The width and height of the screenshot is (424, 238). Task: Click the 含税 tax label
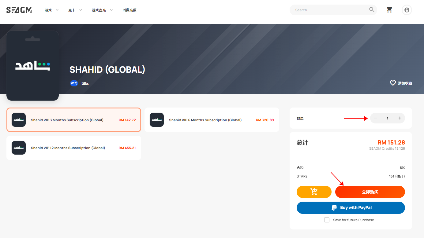click(300, 168)
